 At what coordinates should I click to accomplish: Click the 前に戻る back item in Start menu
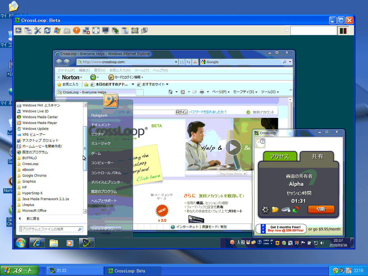pos(33,219)
